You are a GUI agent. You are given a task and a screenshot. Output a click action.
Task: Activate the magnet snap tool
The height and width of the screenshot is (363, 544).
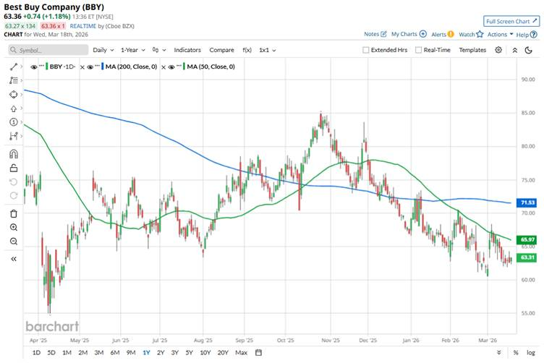[x=14, y=153]
